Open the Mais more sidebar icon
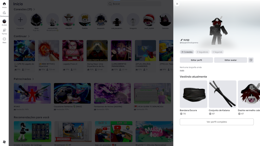 (4, 39)
